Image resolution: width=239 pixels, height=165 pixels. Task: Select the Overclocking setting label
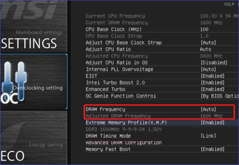tap(38, 88)
